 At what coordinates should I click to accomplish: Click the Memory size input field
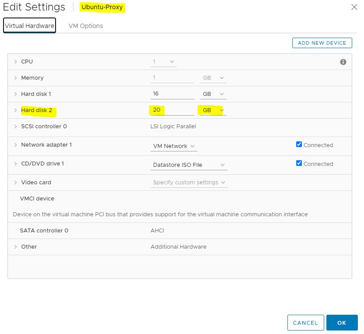point(172,78)
